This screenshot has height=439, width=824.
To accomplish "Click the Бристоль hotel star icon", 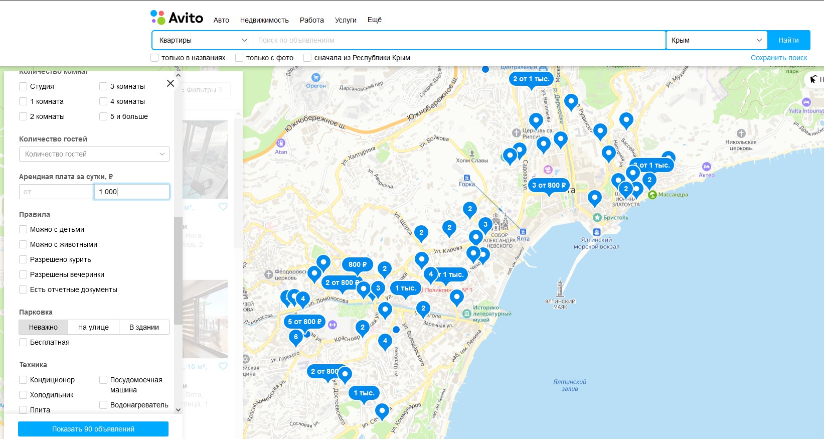I will point(597,217).
